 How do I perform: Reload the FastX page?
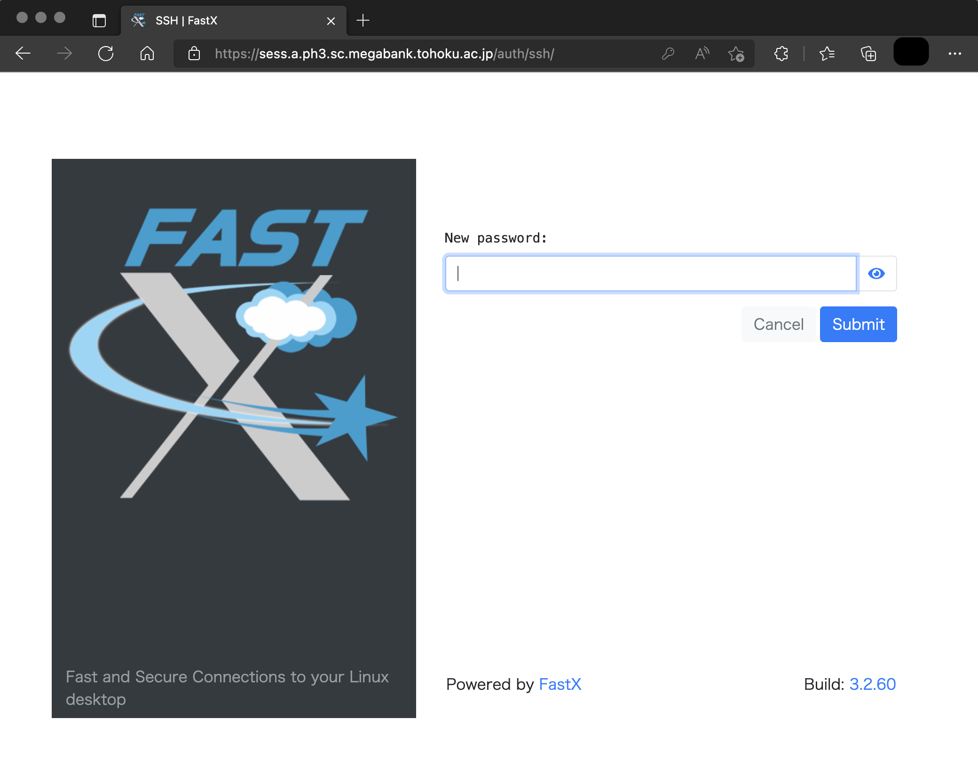click(106, 54)
